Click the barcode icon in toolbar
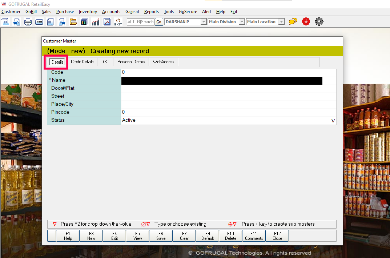The height and width of the screenshot is (258, 390). (39, 22)
